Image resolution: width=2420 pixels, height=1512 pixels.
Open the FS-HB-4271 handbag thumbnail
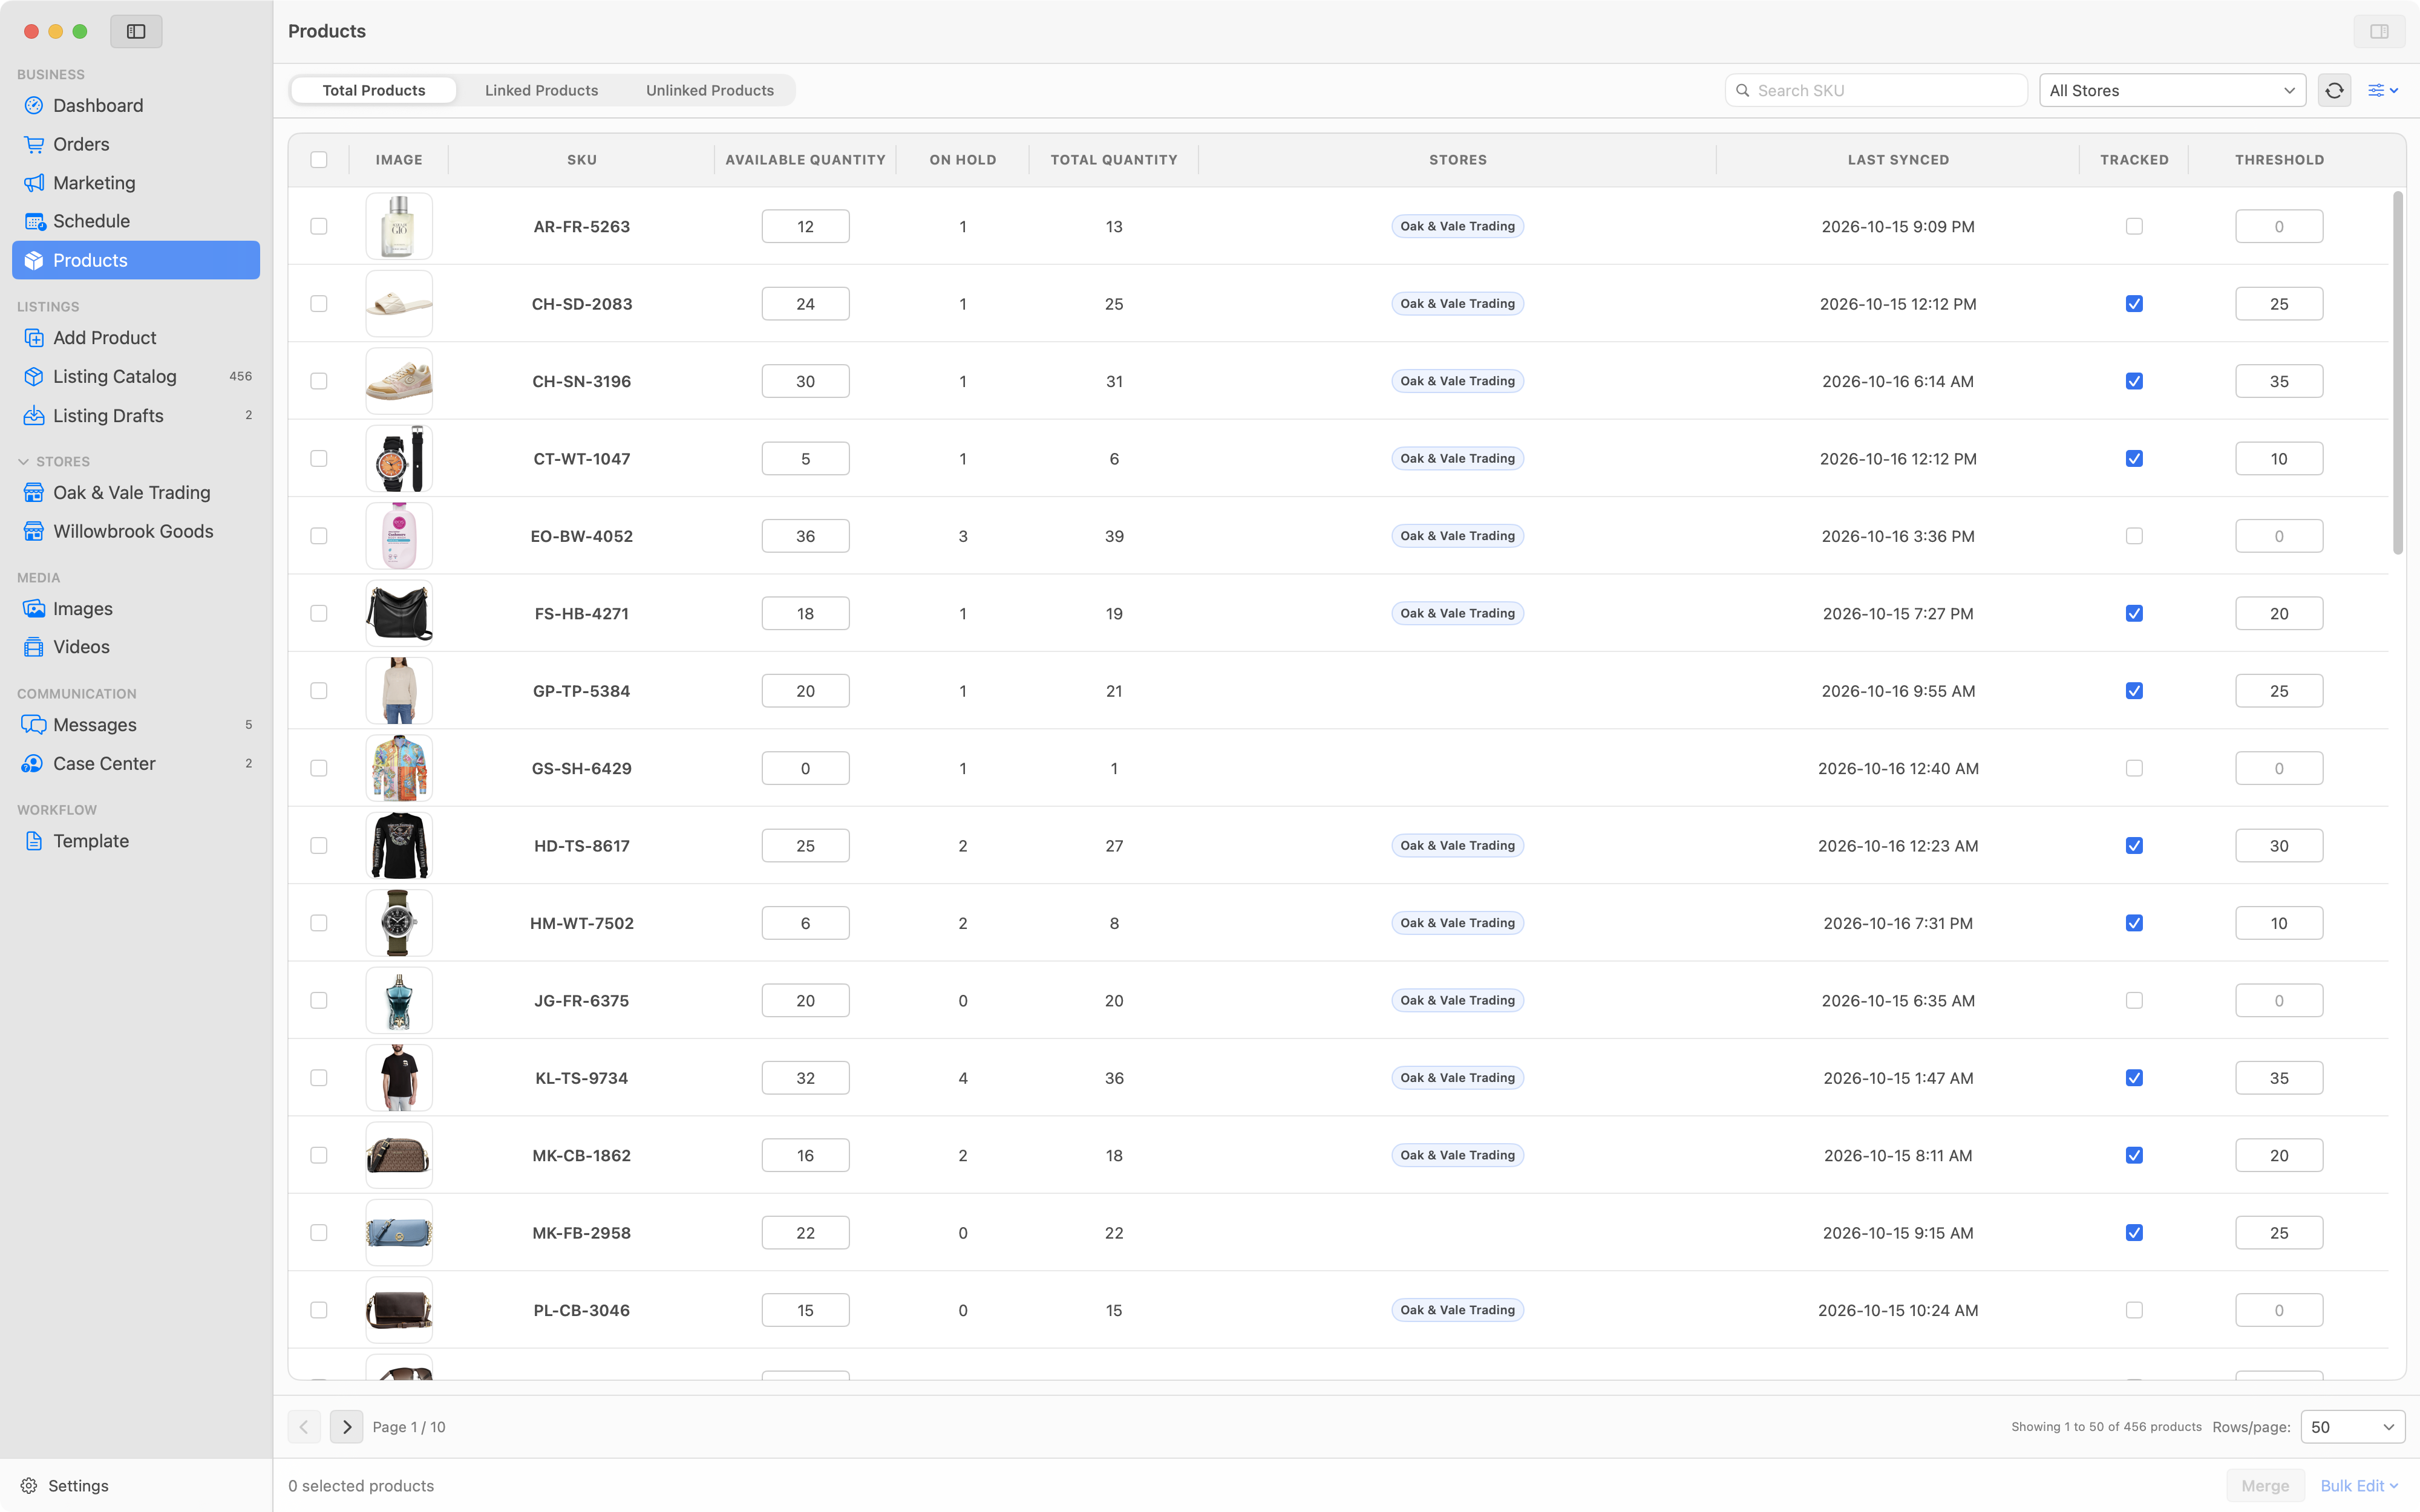click(399, 614)
